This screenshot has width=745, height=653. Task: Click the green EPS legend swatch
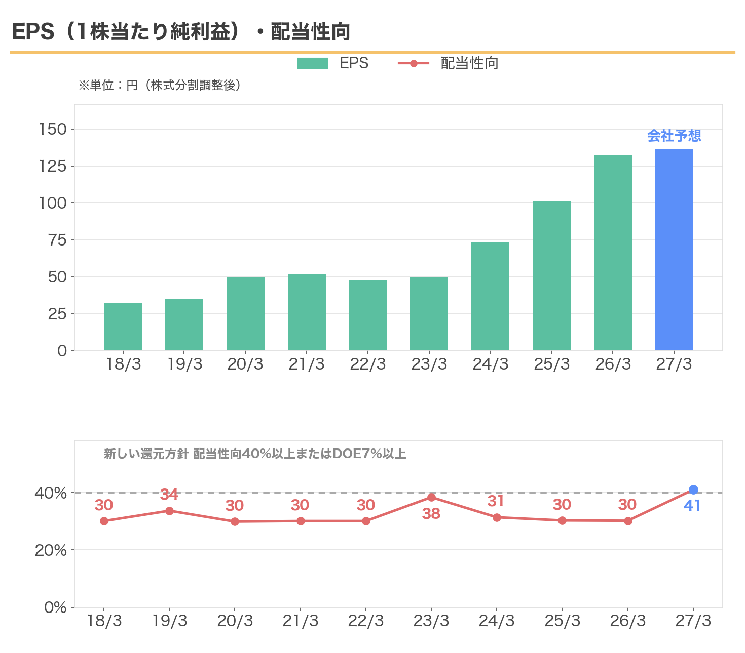[x=313, y=63]
